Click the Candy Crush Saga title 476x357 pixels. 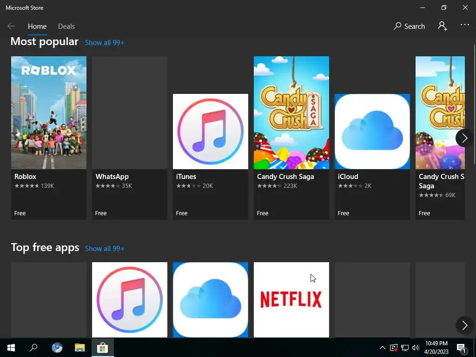[x=285, y=177]
